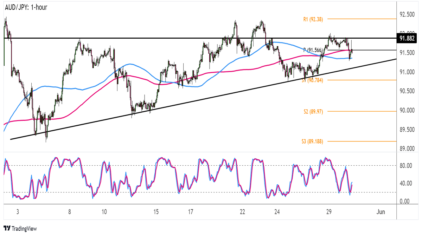The image size is (422, 237).
Task: Select the Jun date on time axis
Action: tap(381, 212)
